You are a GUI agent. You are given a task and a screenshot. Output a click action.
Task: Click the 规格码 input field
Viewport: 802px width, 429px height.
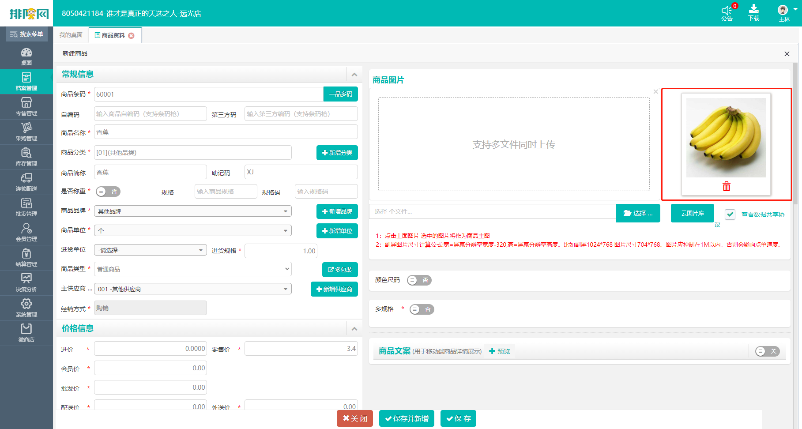pos(326,192)
